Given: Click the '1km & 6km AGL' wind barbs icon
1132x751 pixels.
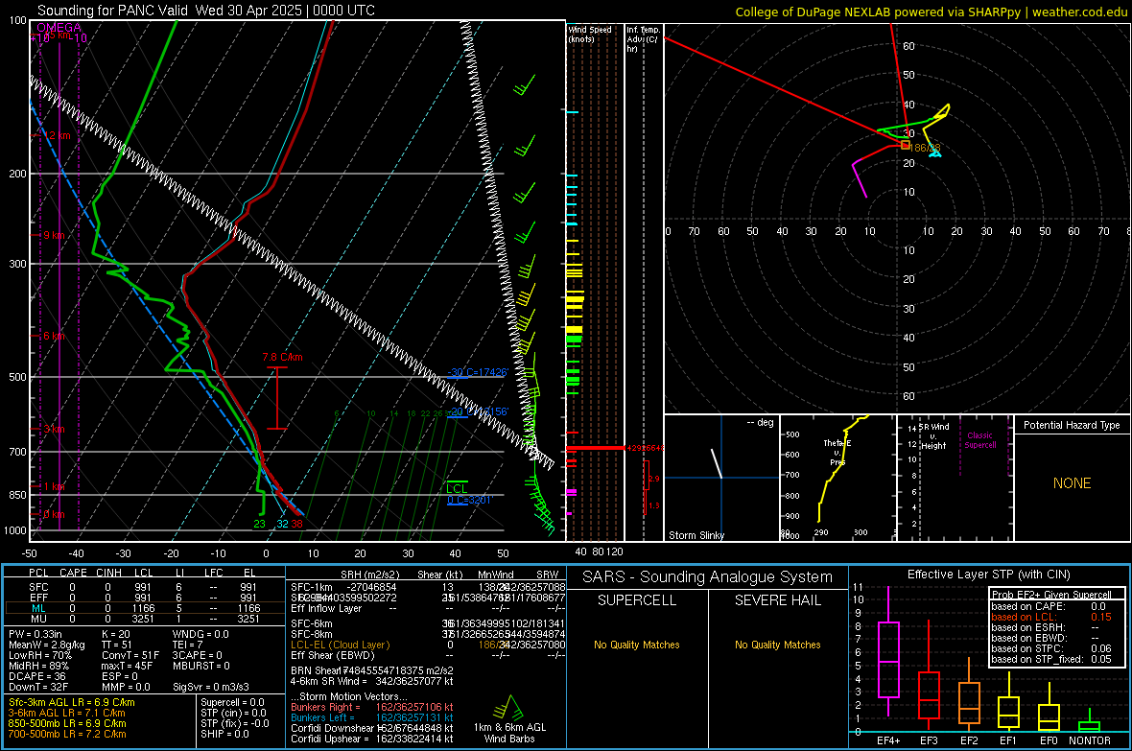Looking at the screenshot, I should pos(509,708).
